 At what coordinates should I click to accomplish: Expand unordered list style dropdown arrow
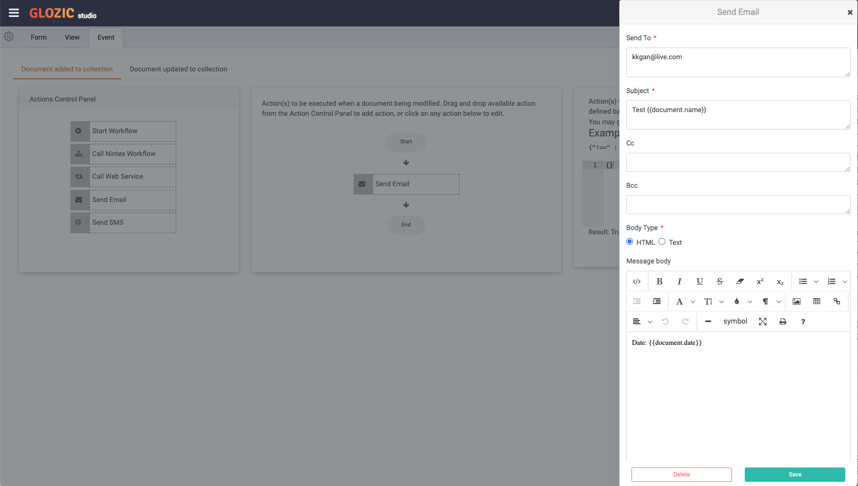[x=816, y=282]
